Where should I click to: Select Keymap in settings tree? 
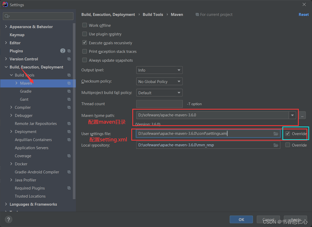tap(17, 35)
